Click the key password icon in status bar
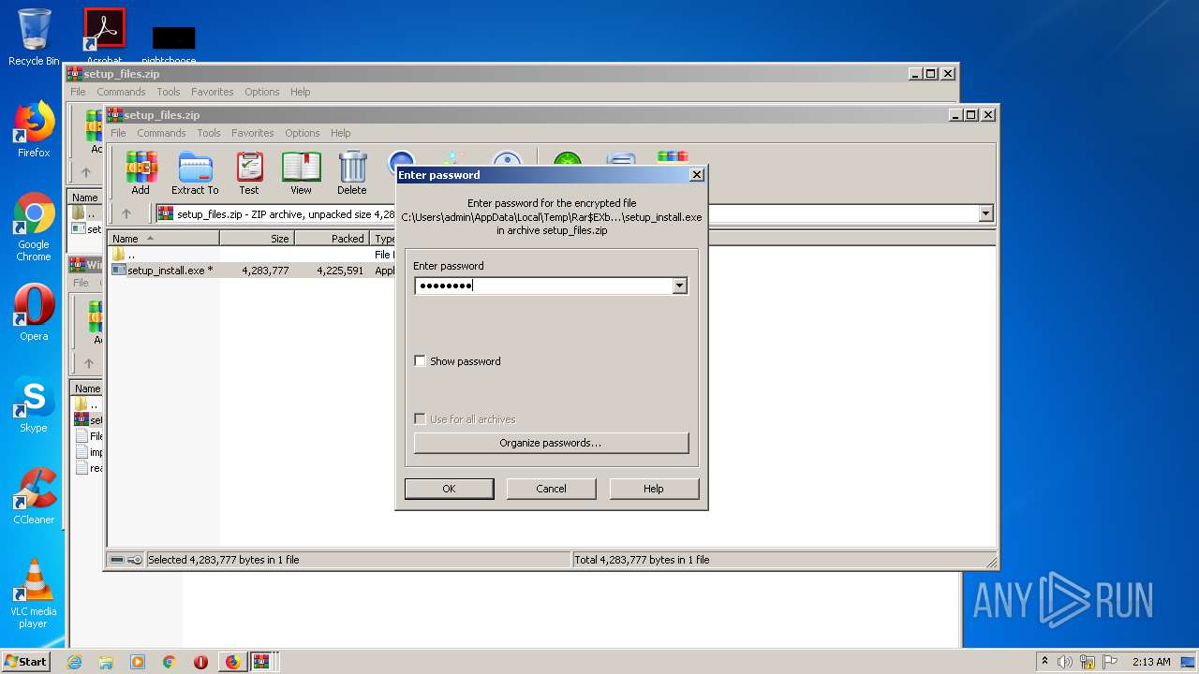This screenshot has height=674, width=1199. (x=135, y=560)
